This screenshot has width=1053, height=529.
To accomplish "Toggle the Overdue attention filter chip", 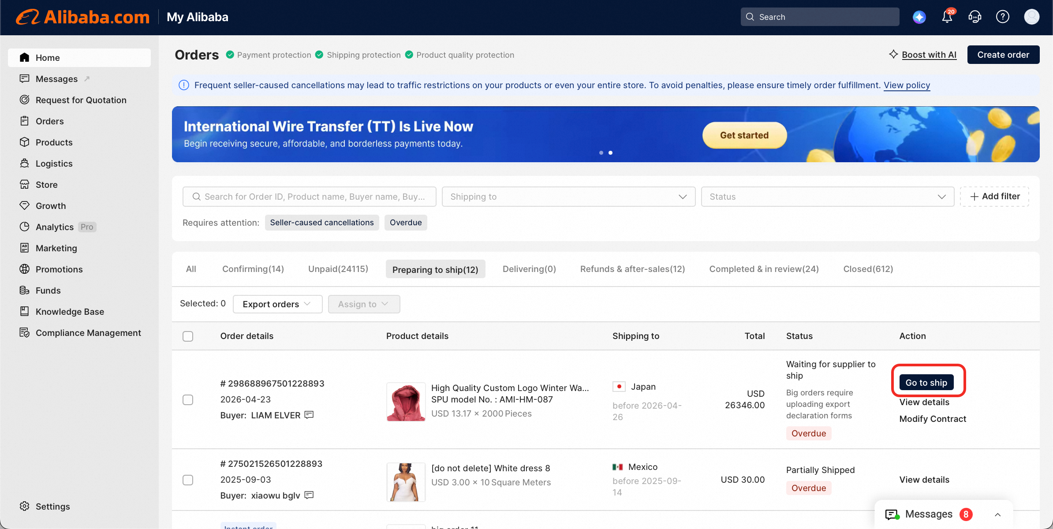I will coord(406,223).
